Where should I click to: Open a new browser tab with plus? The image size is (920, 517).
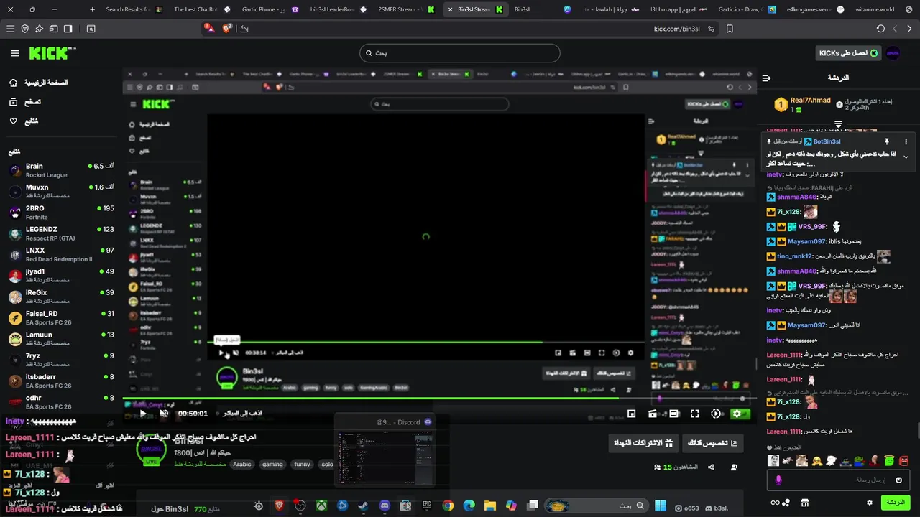click(x=92, y=9)
